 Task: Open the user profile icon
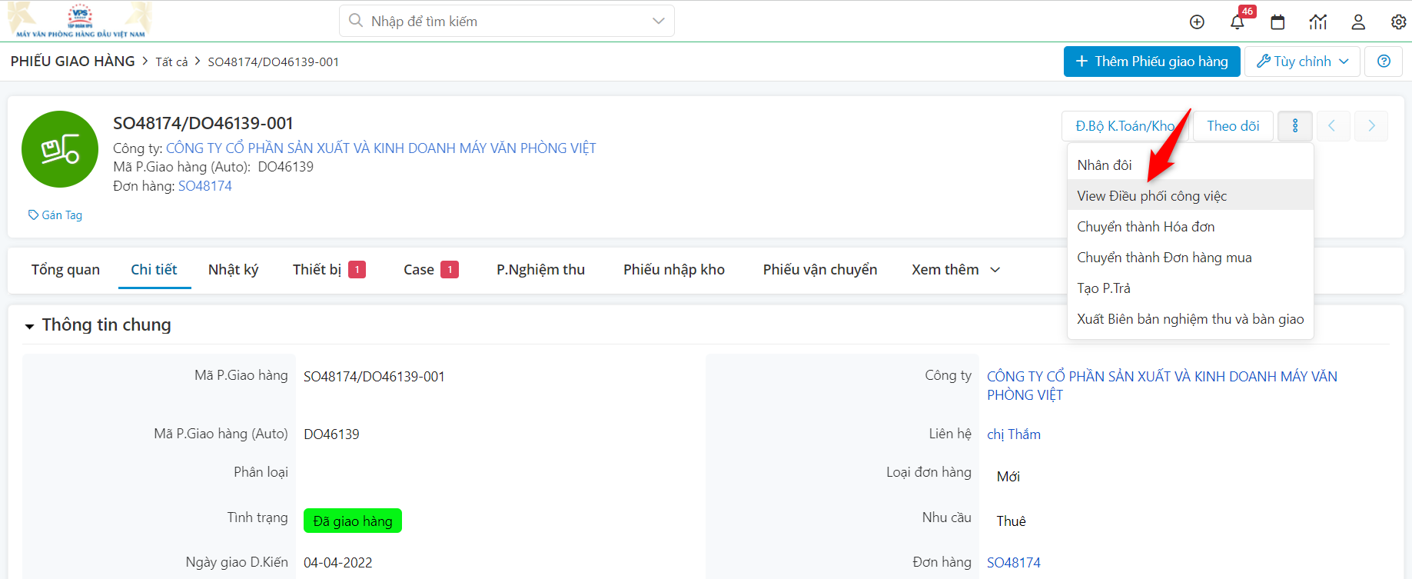pos(1358,22)
